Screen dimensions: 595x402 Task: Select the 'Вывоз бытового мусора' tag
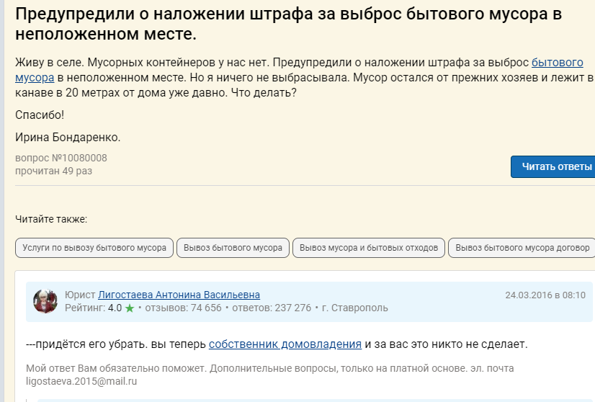coord(233,248)
